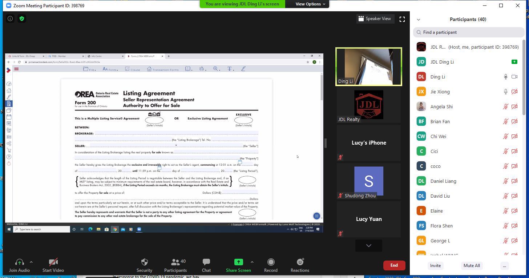Click Invite in Participants panel
Viewport: 529px width, 278px height.
click(435, 266)
